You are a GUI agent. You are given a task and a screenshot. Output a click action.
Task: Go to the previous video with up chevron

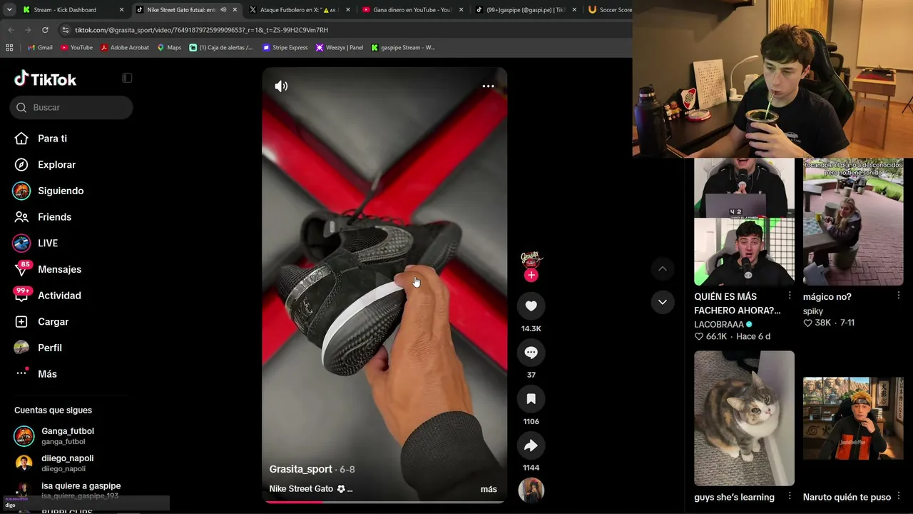pos(663,268)
